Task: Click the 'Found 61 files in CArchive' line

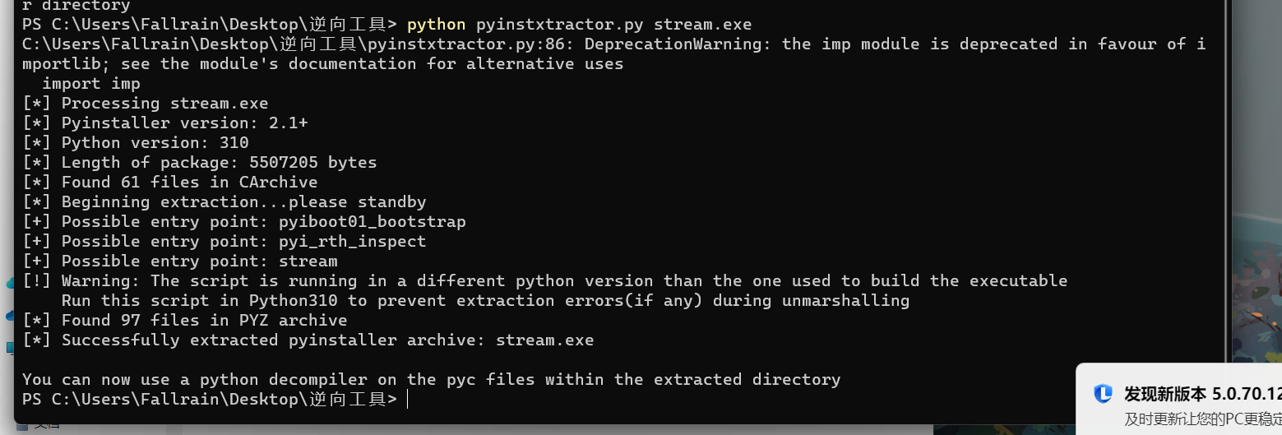Action: [189, 183]
